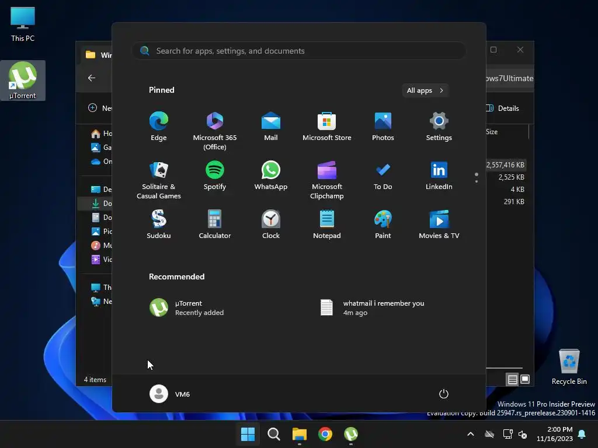Click the Power button in Start menu
Viewport: 598px width, 448px height.
(x=444, y=394)
